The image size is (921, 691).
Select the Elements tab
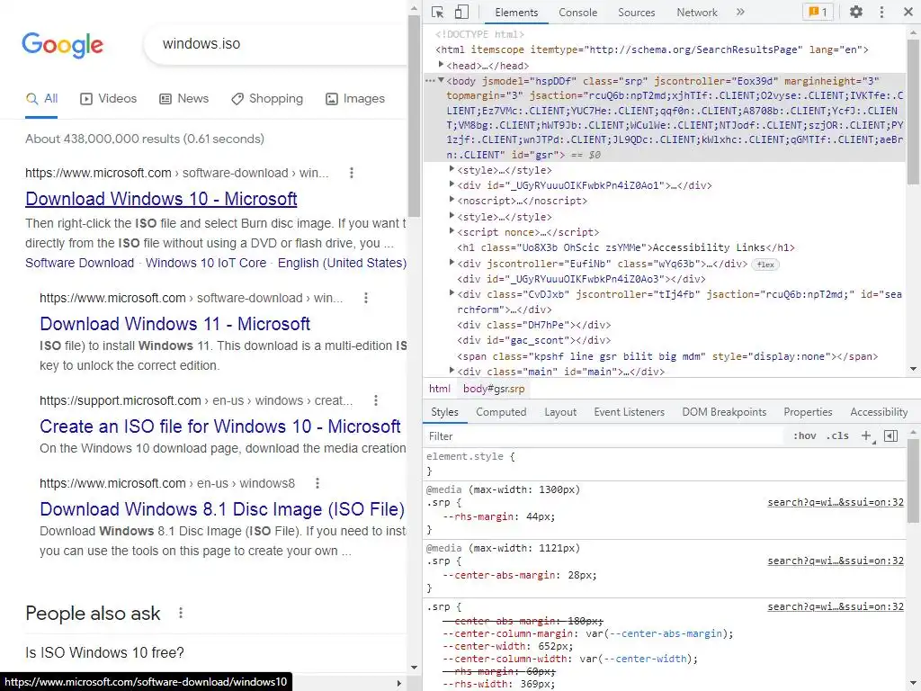pyautogui.click(x=515, y=13)
